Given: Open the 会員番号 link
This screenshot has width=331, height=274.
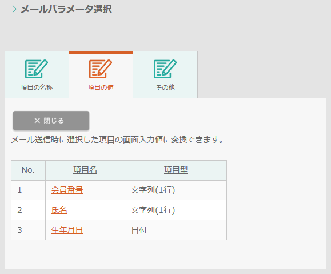Looking at the screenshot, I should pyautogui.click(x=67, y=190).
